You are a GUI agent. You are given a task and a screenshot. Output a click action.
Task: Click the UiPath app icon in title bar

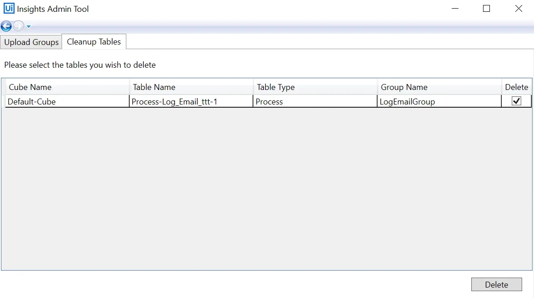(x=9, y=8)
